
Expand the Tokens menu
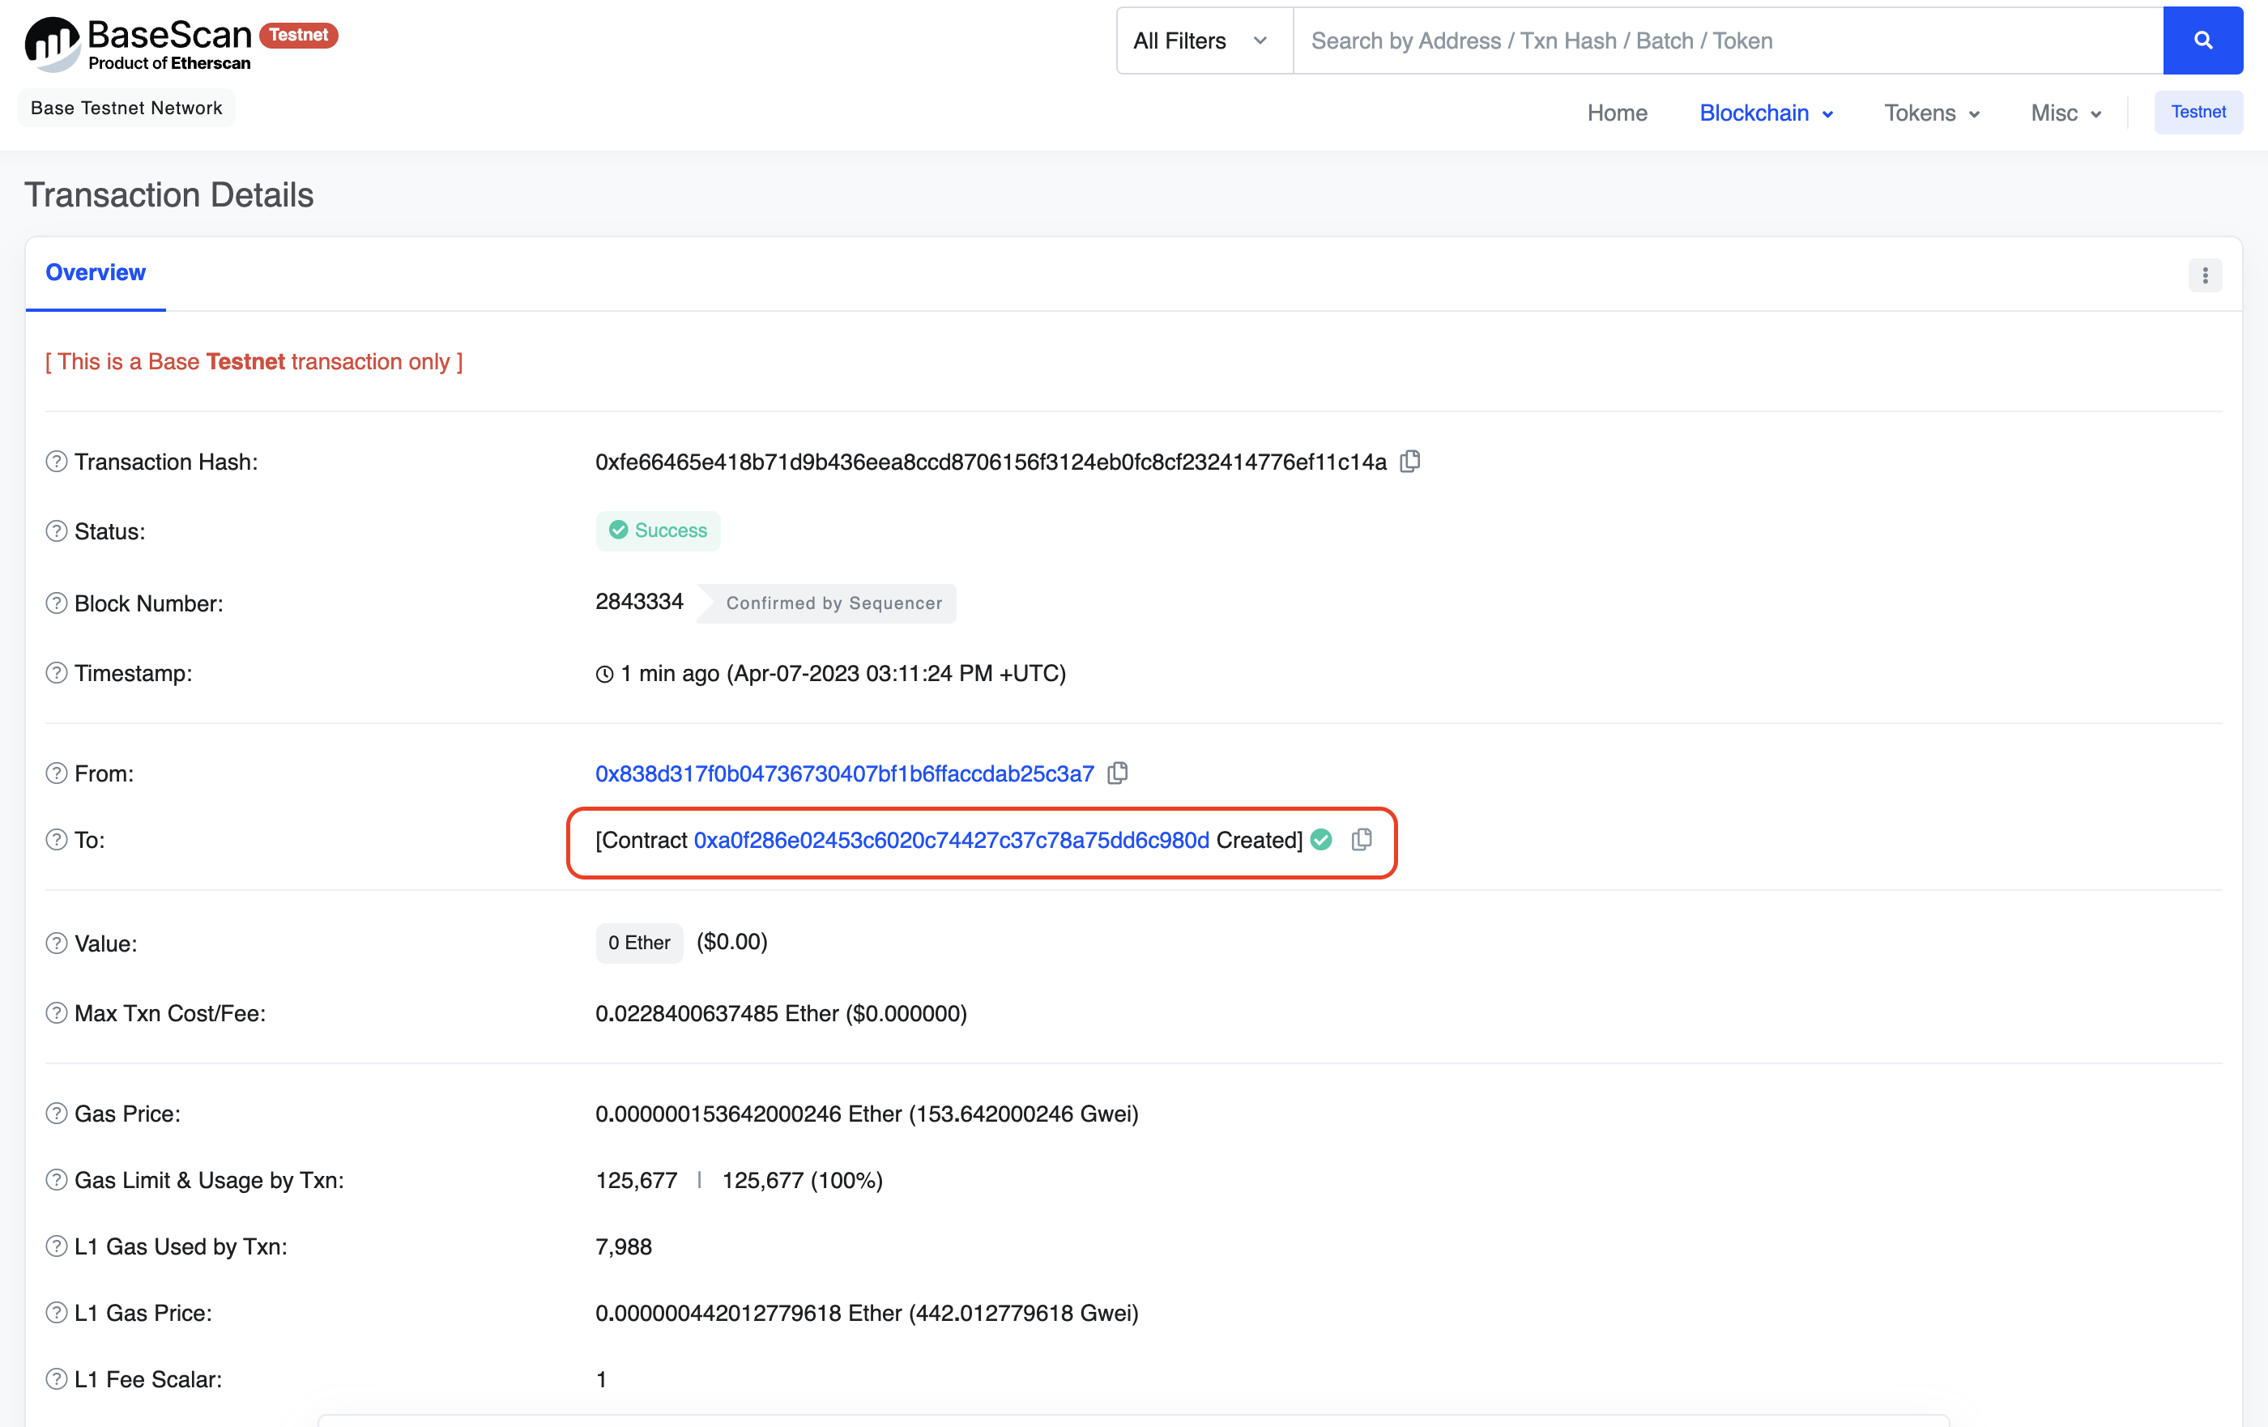click(x=1931, y=113)
